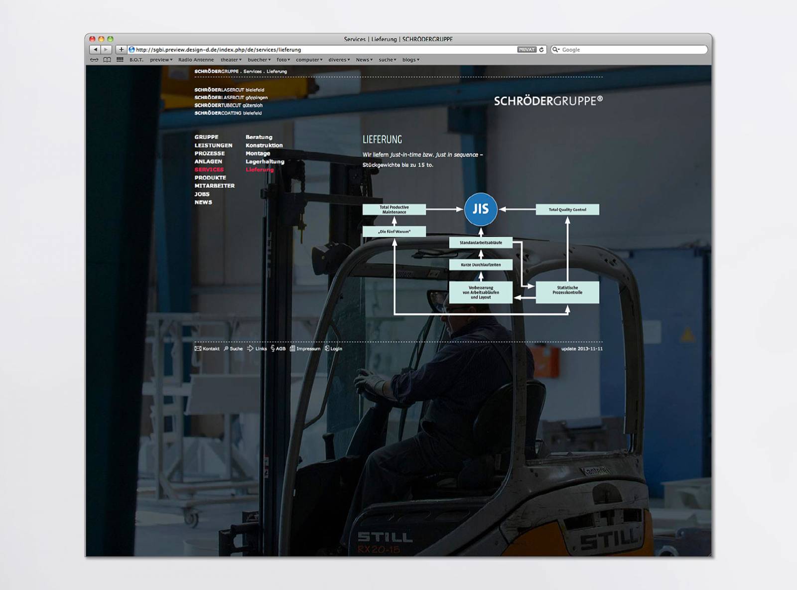Open the ANLAGEN menu item

point(208,161)
